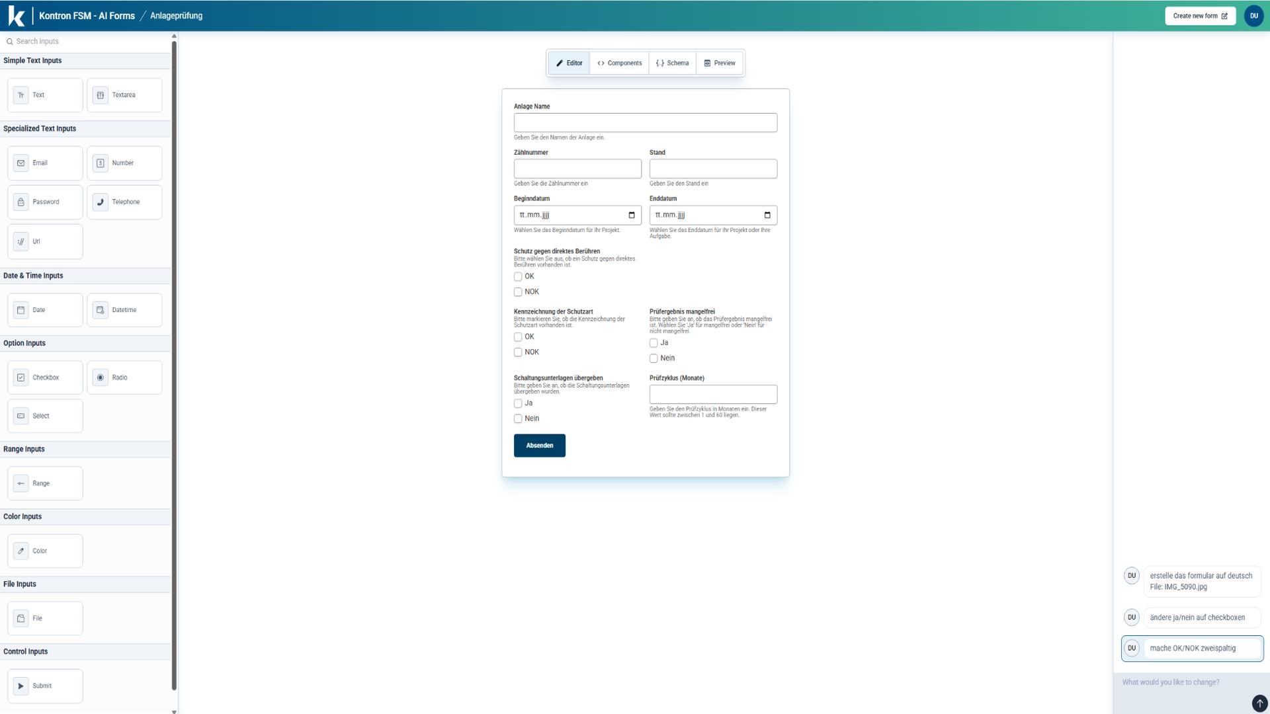Select the Radio option input
The width and height of the screenshot is (1270, 714).
pyautogui.click(x=124, y=377)
